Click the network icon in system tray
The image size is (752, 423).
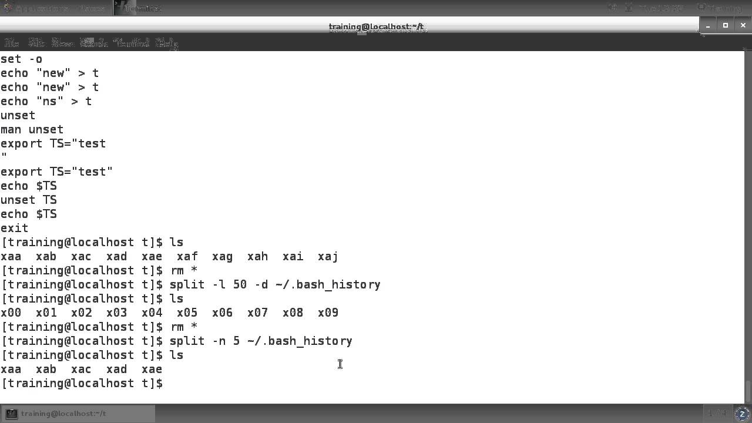coord(629,8)
